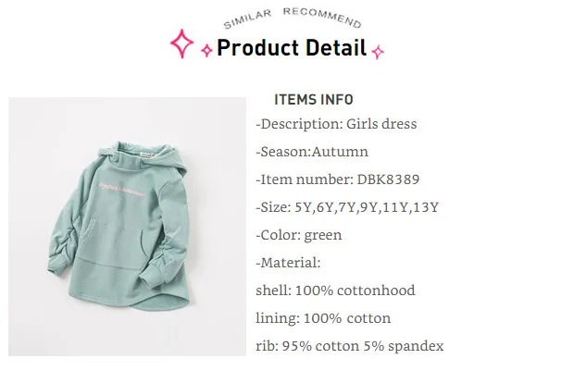Screen dimensions: 574x371
Task: Click the Material: label
Action: click(288, 263)
